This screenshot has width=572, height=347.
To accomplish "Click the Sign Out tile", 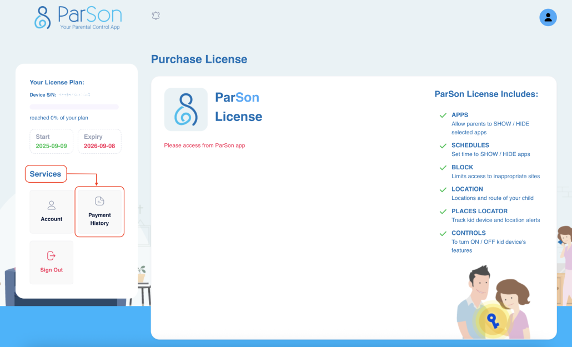I will 52,262.
